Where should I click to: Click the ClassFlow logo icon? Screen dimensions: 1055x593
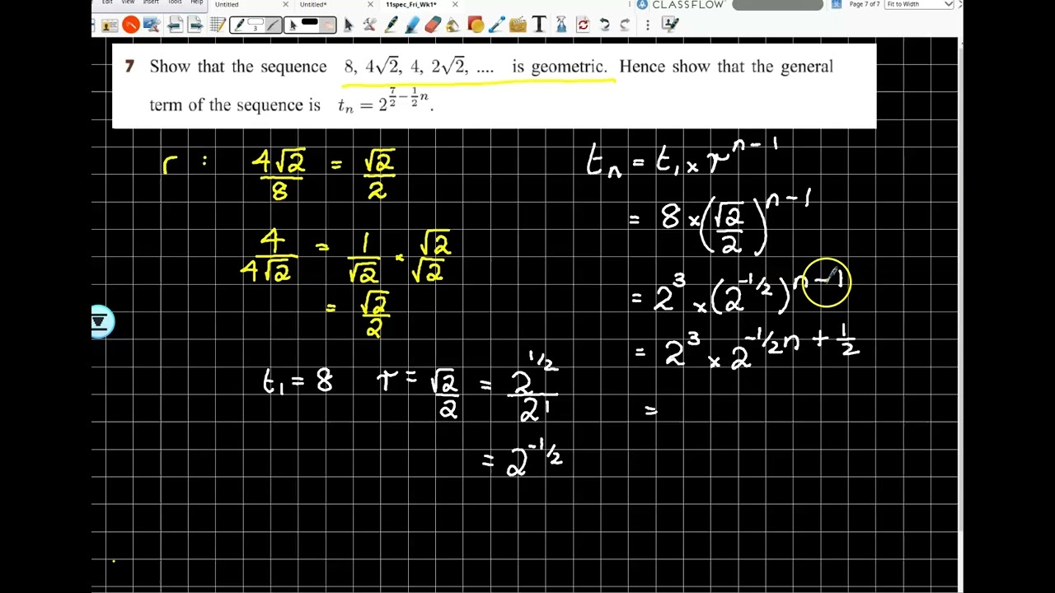click(x=642, y=5)
